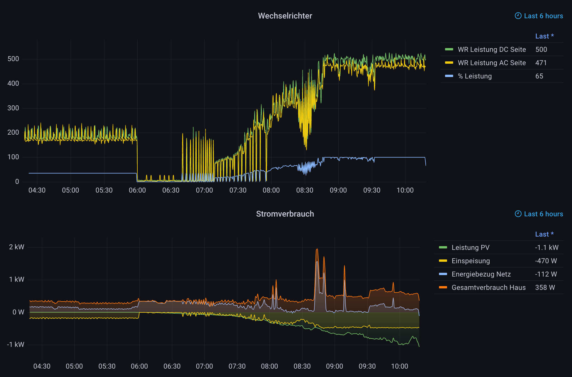
Task: Toggle visibility of Leistung PV series
Action: click(x=470, y=248)
